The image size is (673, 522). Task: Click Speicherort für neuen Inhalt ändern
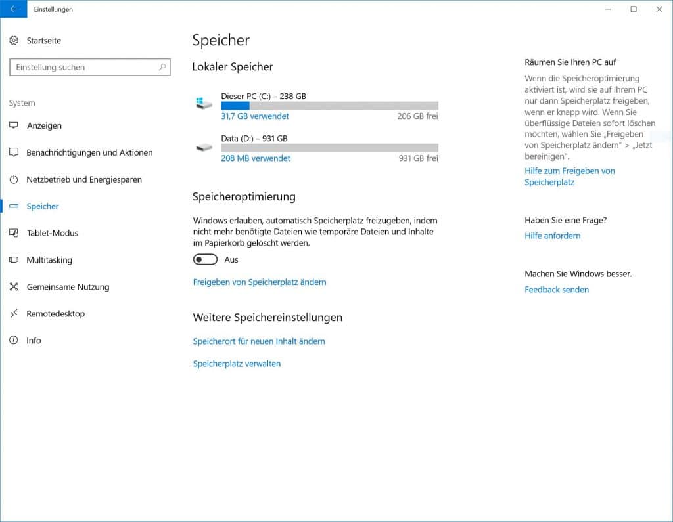click(259, 341)
